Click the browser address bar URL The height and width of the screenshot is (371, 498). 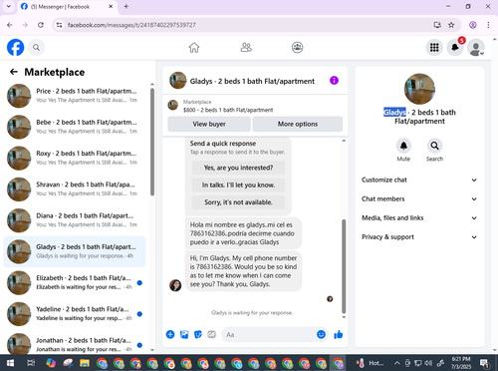point(131,25)
